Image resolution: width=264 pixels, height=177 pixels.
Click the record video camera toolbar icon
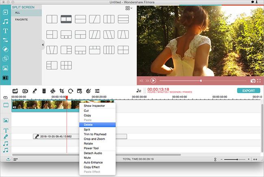pos(25,91)
